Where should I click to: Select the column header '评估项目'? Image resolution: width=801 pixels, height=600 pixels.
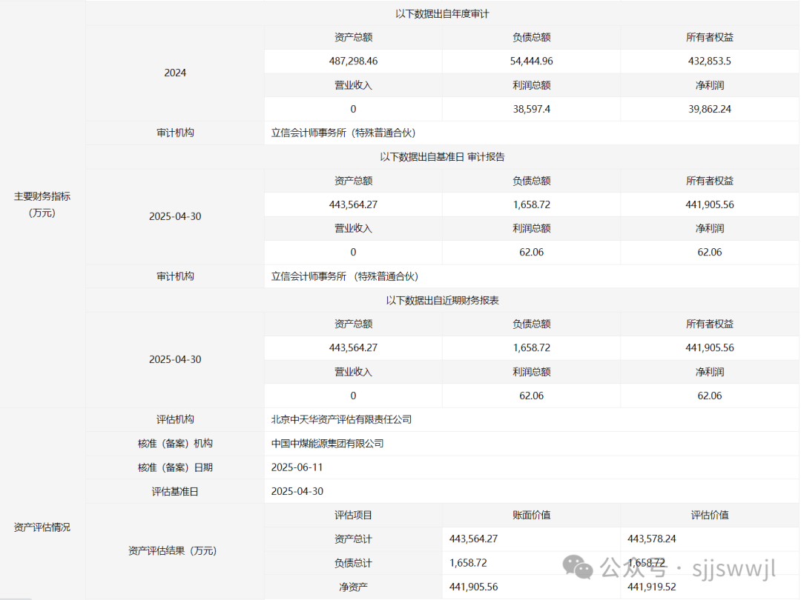point(353,516)
